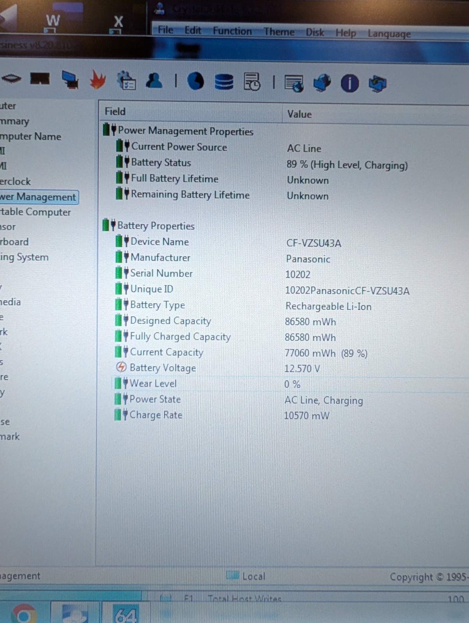
Task: Select Computer Name in the left tree
Action: (x=30, y=137)
